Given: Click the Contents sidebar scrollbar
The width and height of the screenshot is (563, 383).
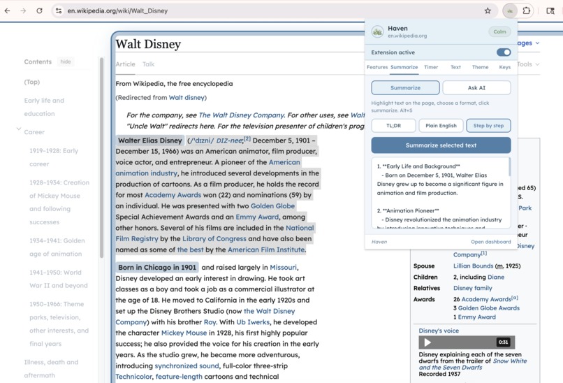Looking at the screenshot, I should tap(101, 157).
